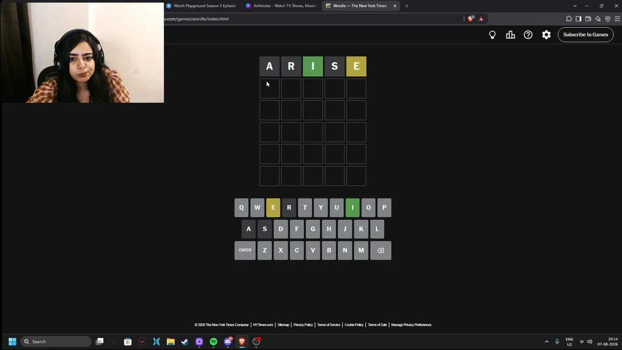
Task: Tap the O key on Wordle keyboard
Action: [x=368, y=208]
